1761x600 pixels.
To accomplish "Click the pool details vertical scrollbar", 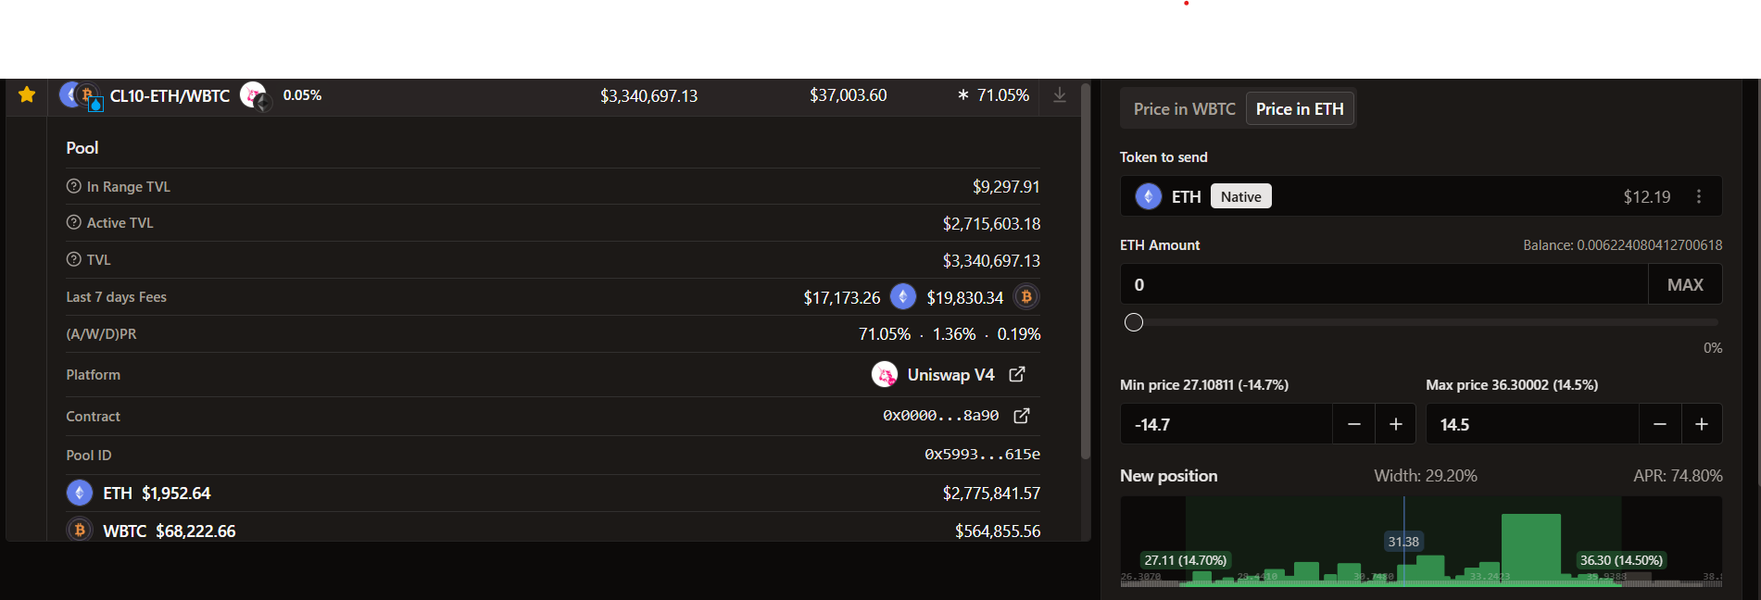I will click(x=1086, y=278).
